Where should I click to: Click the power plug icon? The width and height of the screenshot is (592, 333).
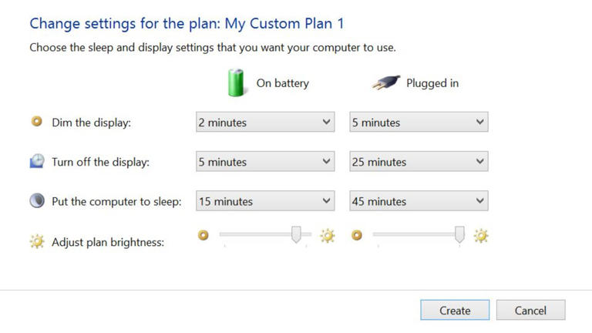[x=385, y=83]
